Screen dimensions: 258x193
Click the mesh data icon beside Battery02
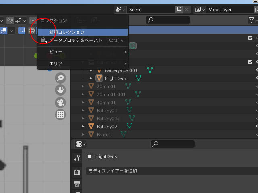(x=129, y=126)
